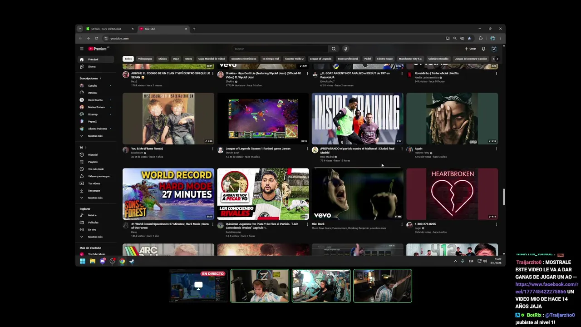Click the Crear button
Screen dimensions: 581x327
[470, 49]
